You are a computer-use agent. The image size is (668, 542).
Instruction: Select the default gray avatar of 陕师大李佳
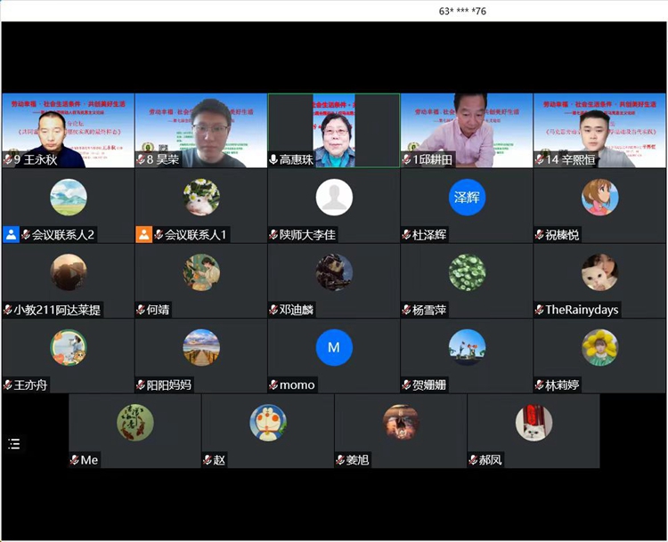334,198
